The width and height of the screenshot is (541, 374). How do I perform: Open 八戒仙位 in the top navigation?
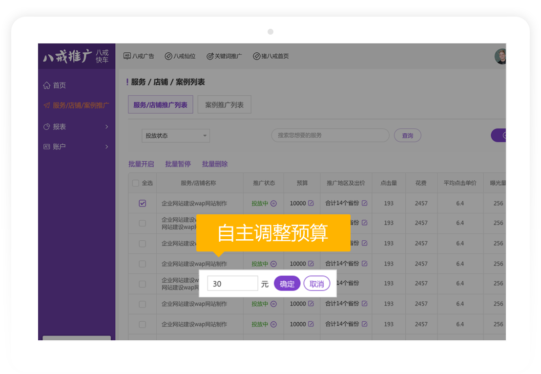click(180, 56)
